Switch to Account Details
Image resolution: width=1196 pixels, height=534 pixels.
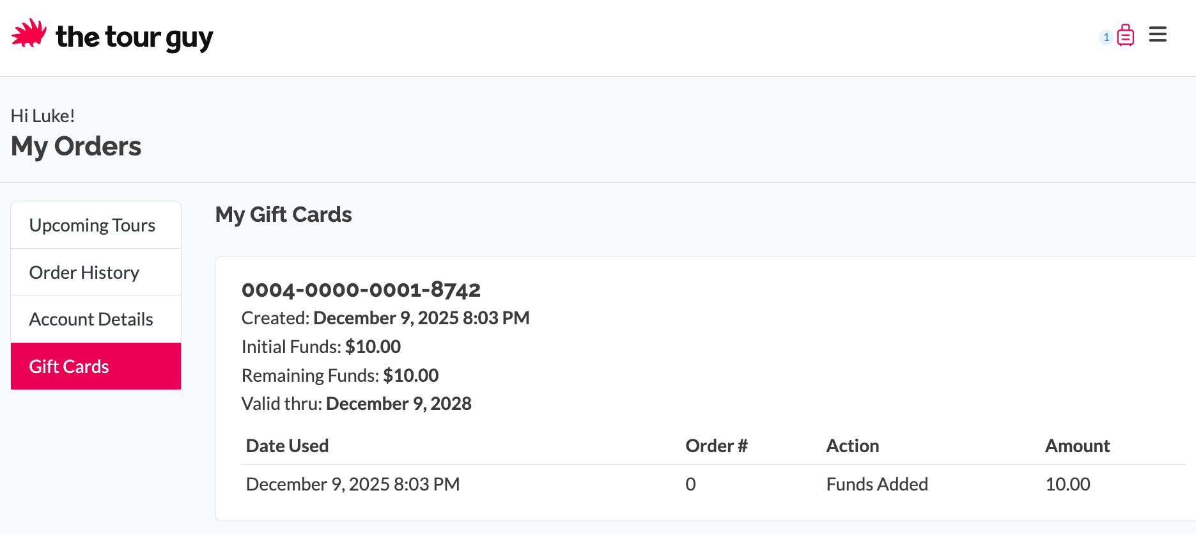91,319
